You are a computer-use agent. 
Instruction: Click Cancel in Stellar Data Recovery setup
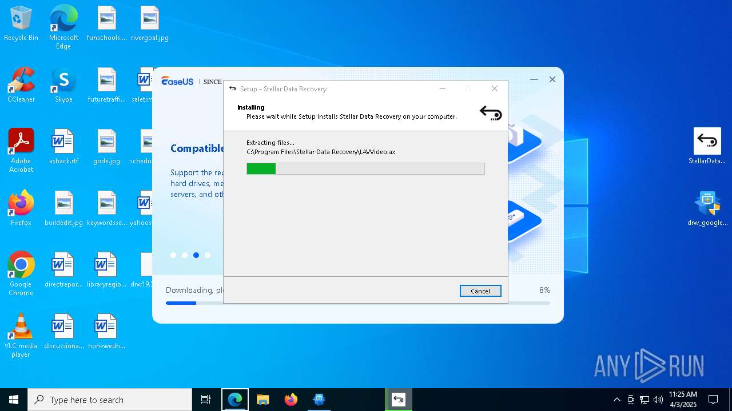click(480, 291)
